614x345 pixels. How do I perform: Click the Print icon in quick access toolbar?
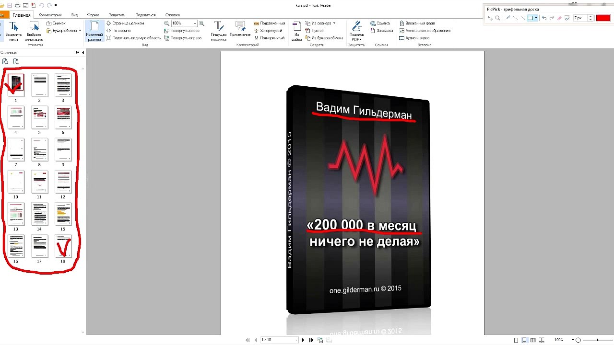tap(17, 5)
